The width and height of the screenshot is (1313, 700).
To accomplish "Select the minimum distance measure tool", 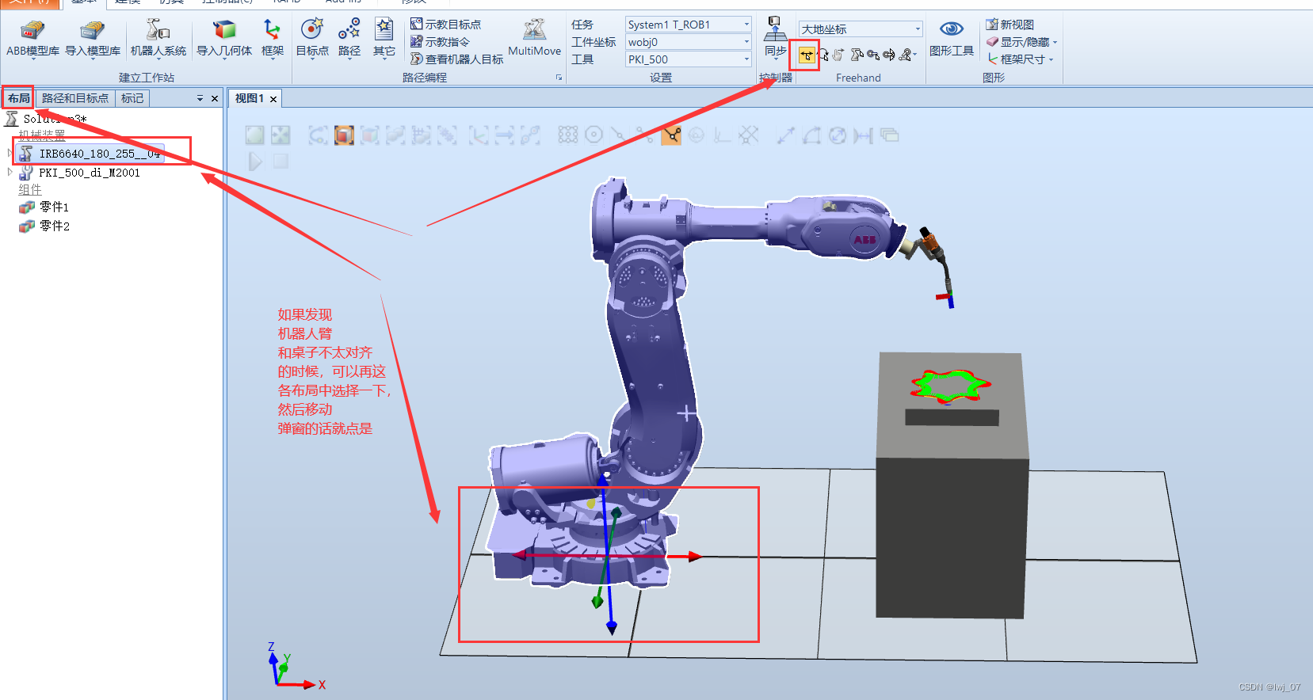I will coord(863,135).
